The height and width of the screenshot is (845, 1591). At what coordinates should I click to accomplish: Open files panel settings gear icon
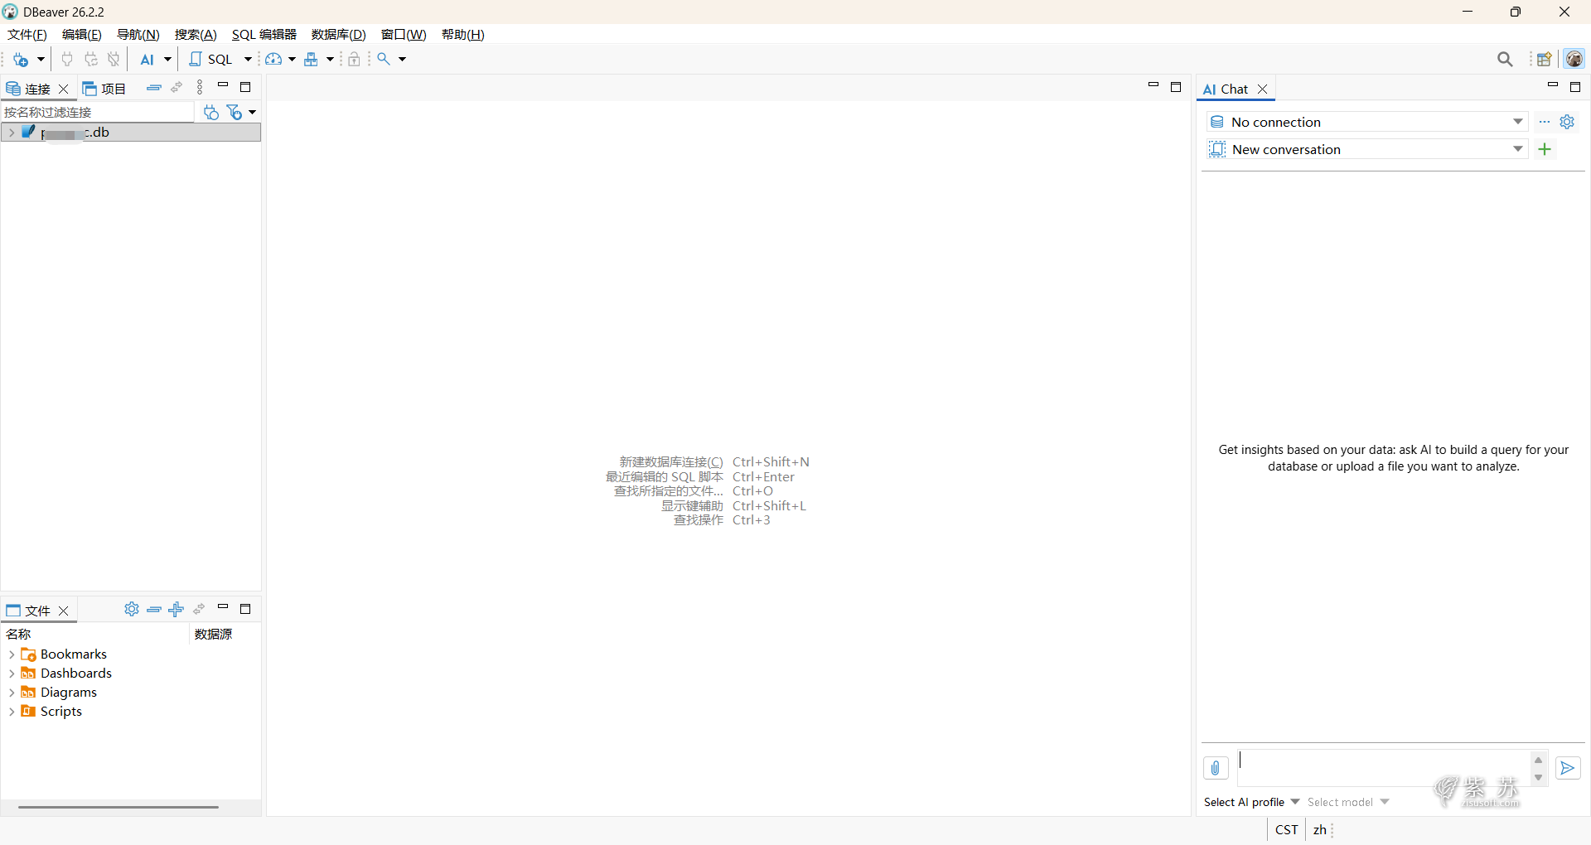(x=131, y=610)
